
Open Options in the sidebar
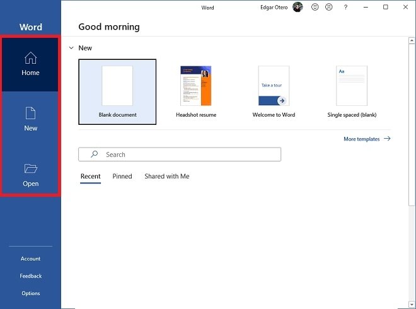(30, 293)
